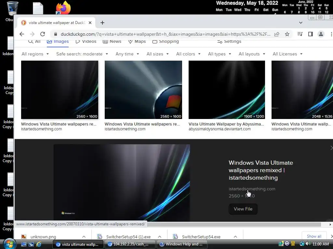Select the Vista orb logo wallpaper thumbnail
The image size is (333, 249).
[x=143, y=90]
